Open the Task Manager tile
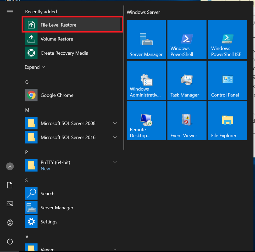The height and width of the screenshot is (252, 255). click(x=187, y=80)
